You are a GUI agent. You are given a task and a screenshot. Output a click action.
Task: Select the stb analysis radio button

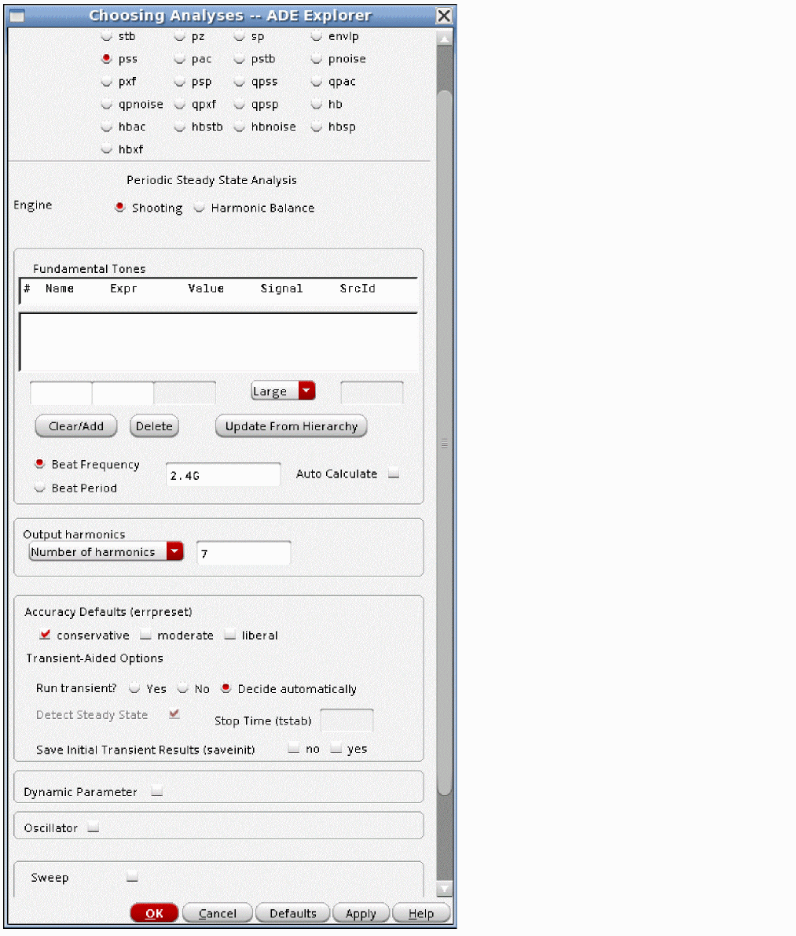(x=107, y=36)
